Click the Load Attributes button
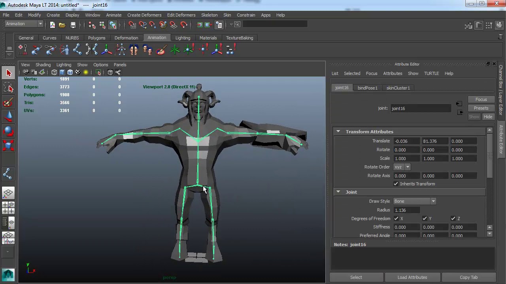Image resolution: width=506 pixels, height=284 pixels. 412,277
